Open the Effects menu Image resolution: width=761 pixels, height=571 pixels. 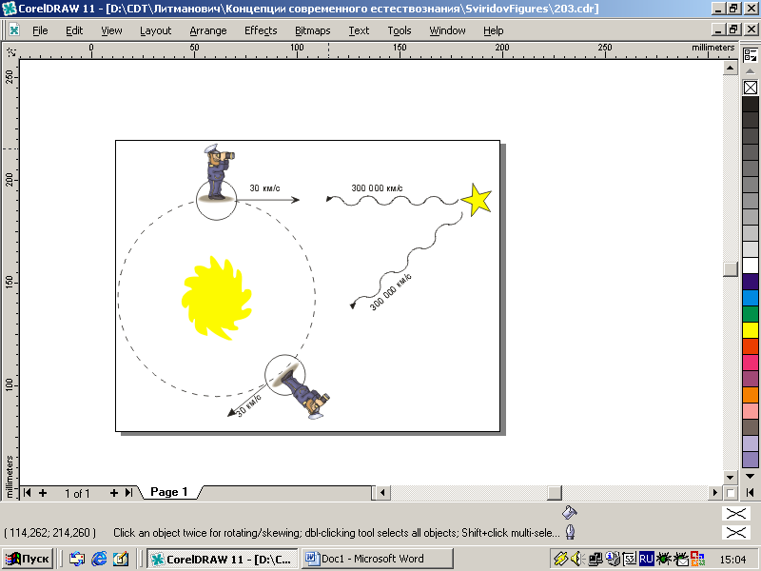pos(261,30)
